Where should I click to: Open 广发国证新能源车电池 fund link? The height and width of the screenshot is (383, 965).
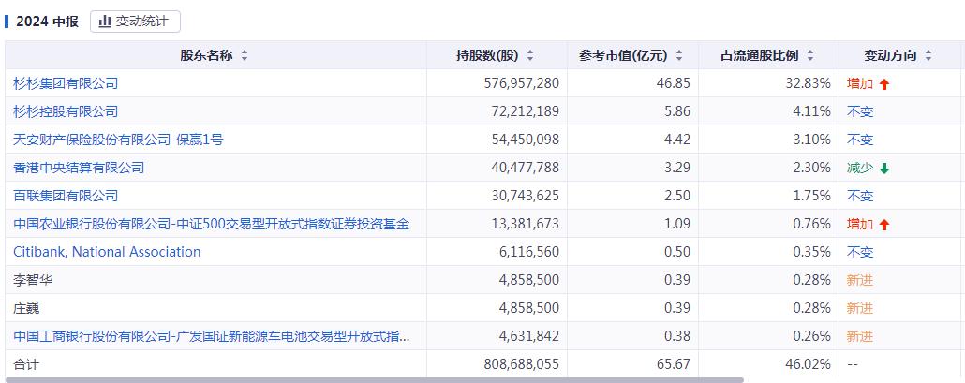[x=211, y=336]
